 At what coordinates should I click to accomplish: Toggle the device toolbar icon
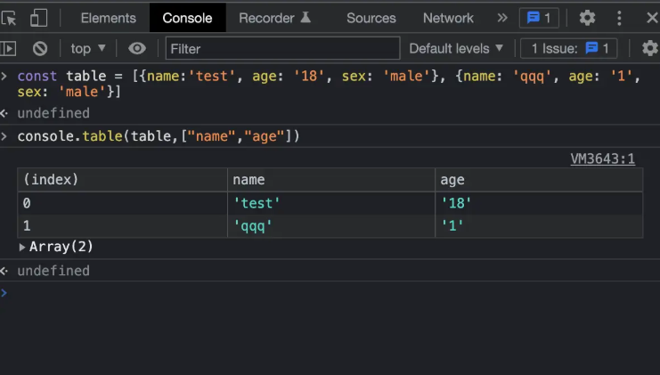(38, 18)
